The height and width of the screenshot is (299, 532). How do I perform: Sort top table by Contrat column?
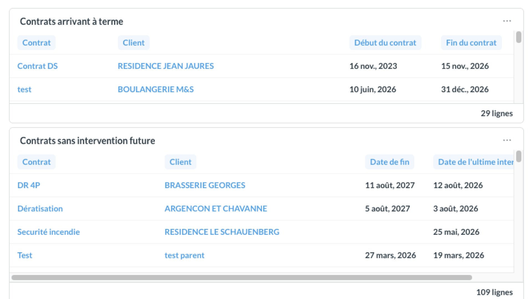(36, 43)
